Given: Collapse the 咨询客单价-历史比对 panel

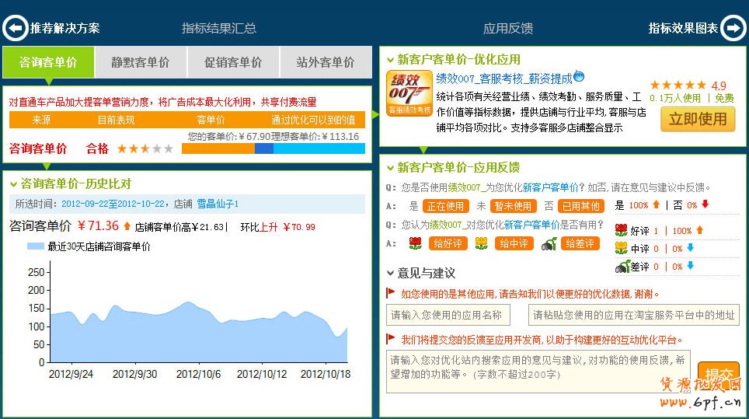Looking at the screenshot, I should click(14, 184).
